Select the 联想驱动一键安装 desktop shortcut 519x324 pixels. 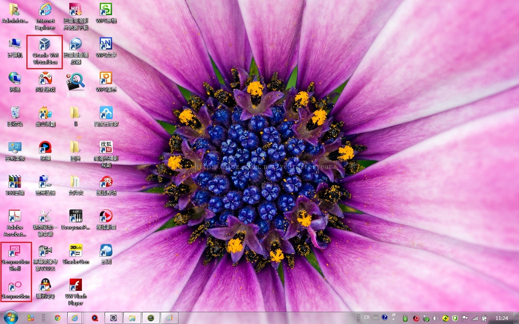[x=45, y=223]
